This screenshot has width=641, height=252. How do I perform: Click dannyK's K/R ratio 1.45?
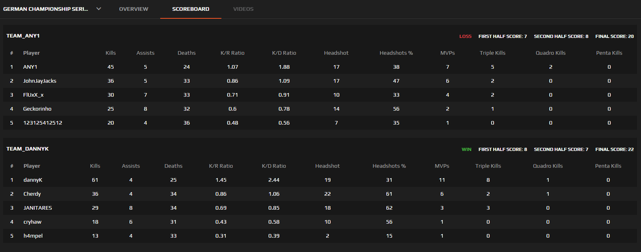(220, 180)
